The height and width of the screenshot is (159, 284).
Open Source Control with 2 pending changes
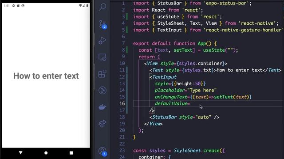[x=103, y=25]
